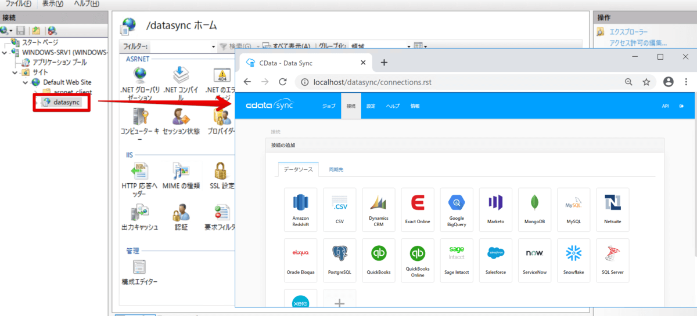
Task: Select the QuickBooks Online connector
Action: [x=418, y=260]
